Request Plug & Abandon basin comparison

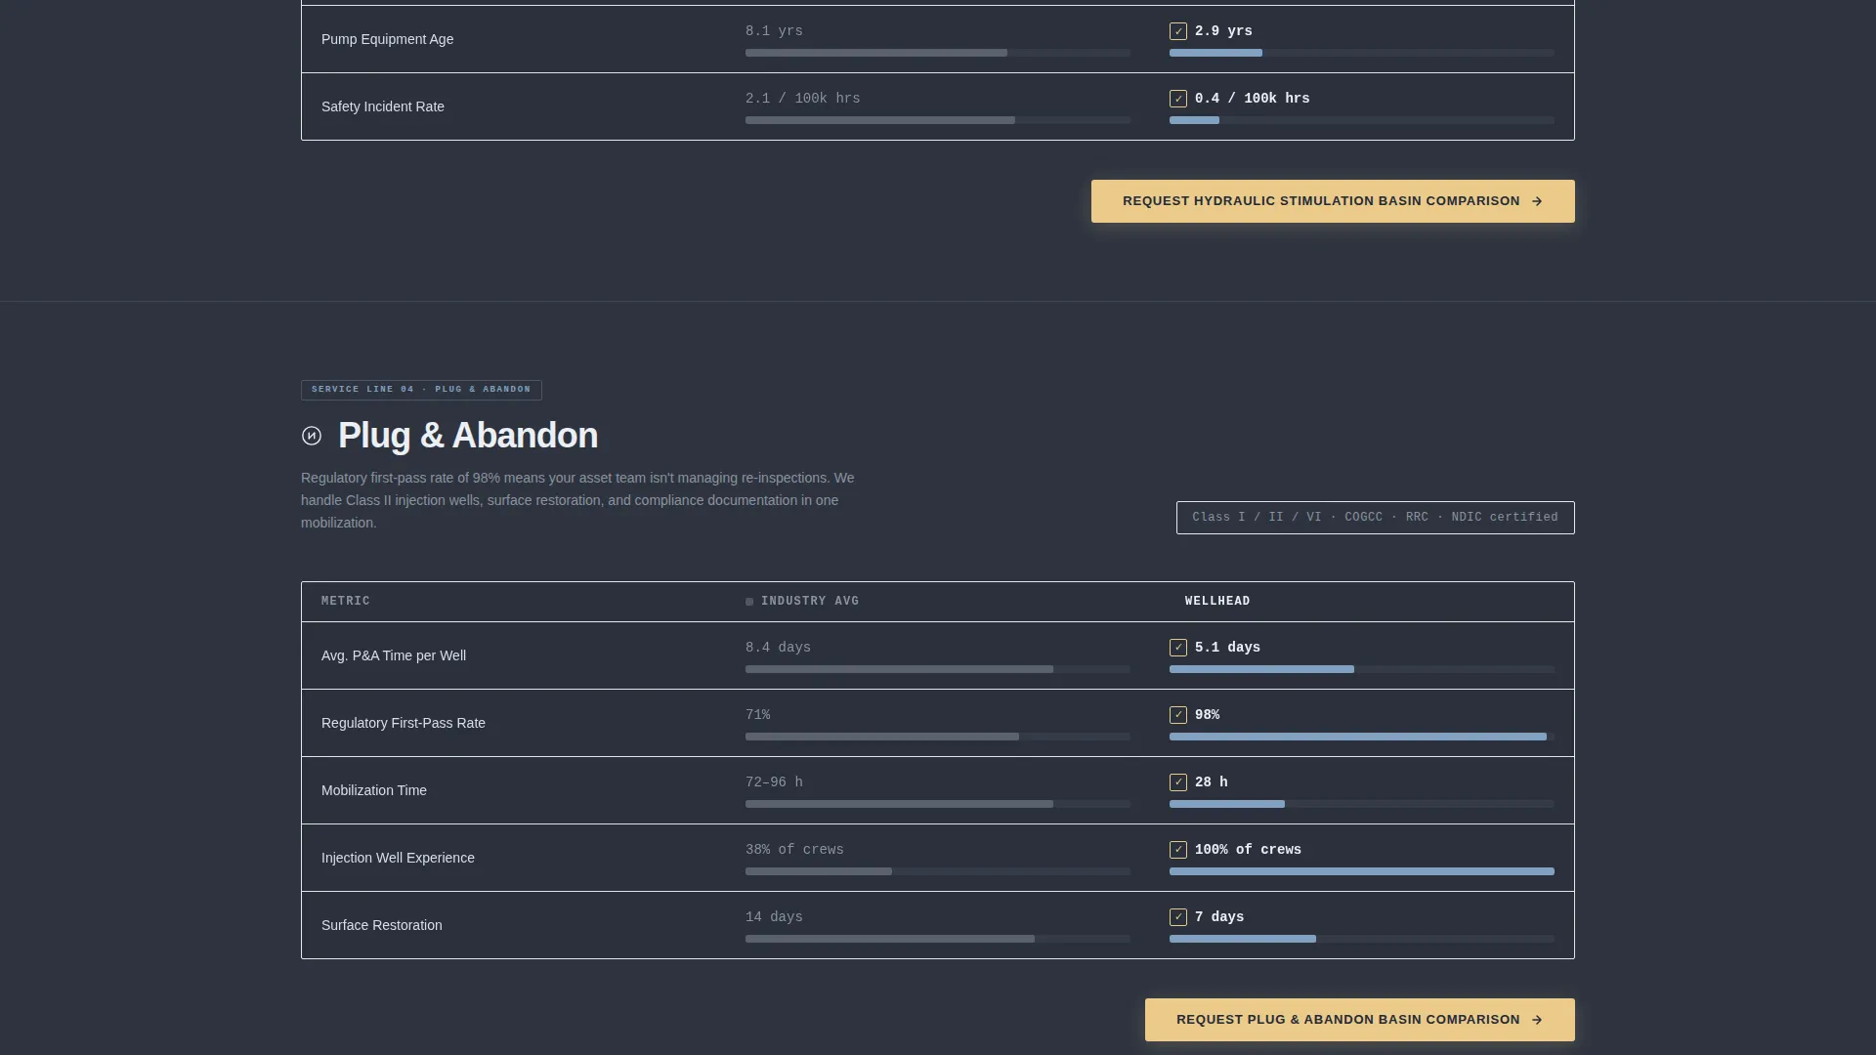[x=1360, y=1020]
